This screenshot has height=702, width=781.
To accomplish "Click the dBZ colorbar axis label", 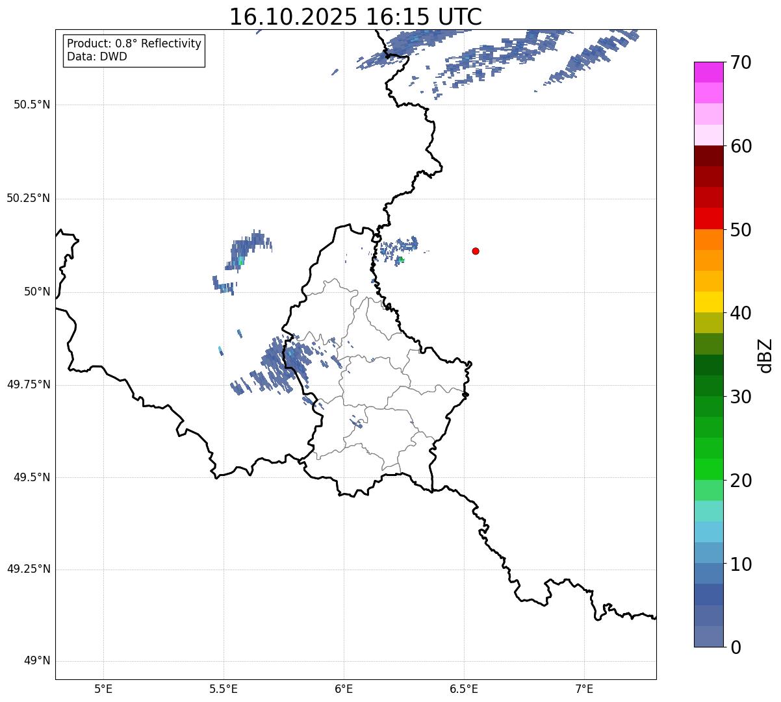I will pyautogui.click(x=765, y=355).
